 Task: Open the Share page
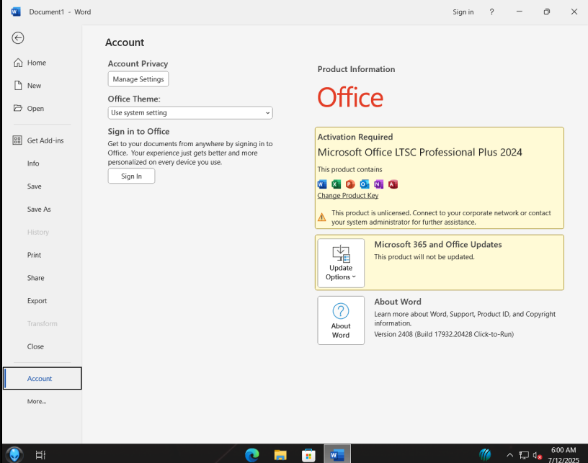click(x=35, y=277)
